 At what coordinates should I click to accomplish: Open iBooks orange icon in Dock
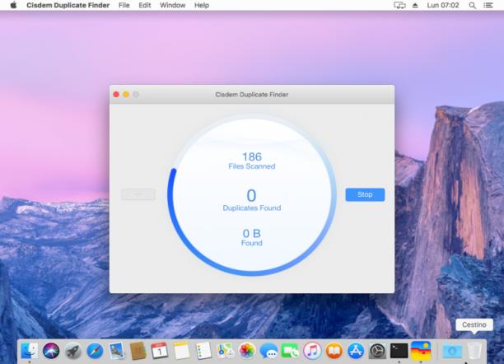(334, 351)
